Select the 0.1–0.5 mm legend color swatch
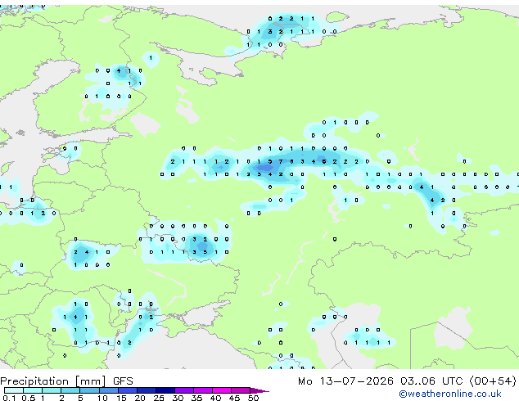The width and height of the screenshot is (519, 401). [x=14, y=390]
